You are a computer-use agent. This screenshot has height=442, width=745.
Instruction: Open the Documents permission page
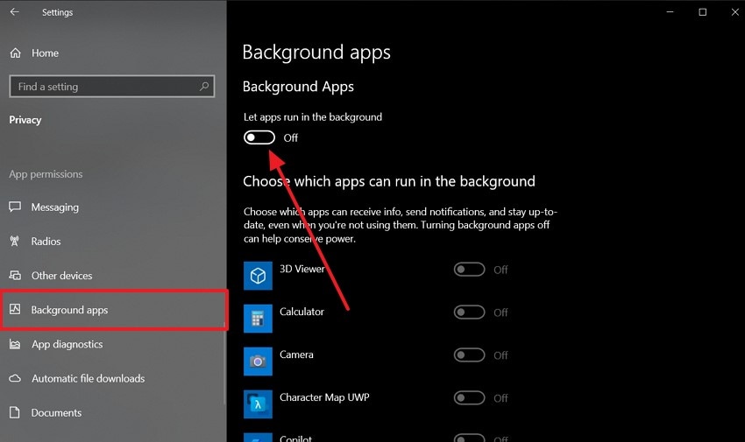(x=56, y=413)
